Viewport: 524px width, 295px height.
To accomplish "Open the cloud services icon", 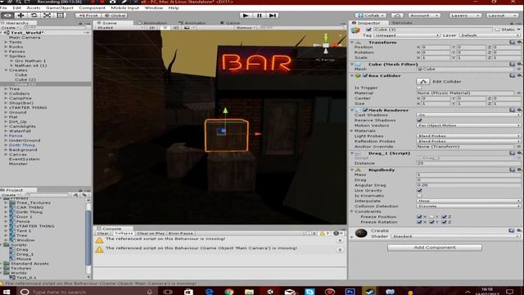I will click(x=397, y=16).
